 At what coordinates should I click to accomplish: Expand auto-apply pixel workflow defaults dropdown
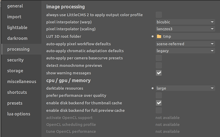point(185,44)
